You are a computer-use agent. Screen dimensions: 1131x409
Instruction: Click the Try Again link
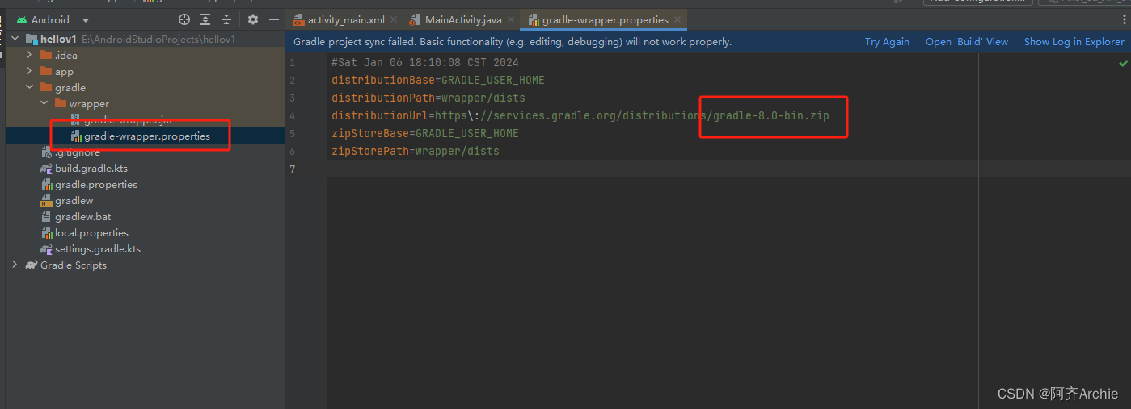pos(887,42)
